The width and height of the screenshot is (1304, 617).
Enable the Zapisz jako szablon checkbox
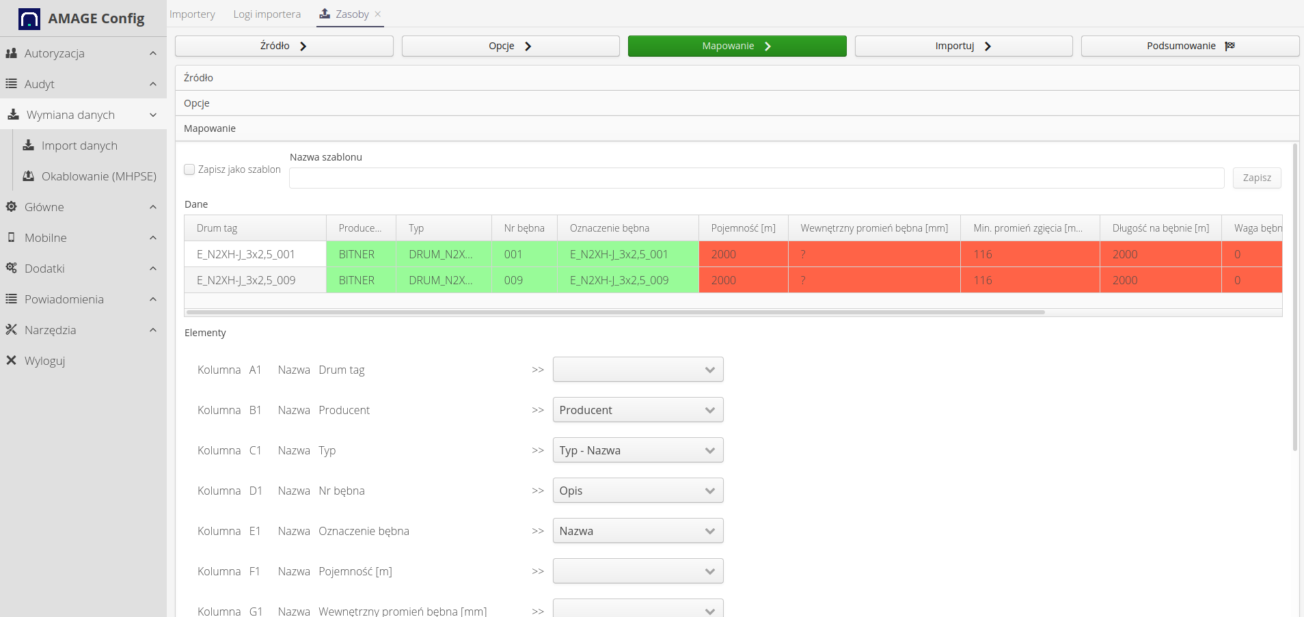point(190,169)
